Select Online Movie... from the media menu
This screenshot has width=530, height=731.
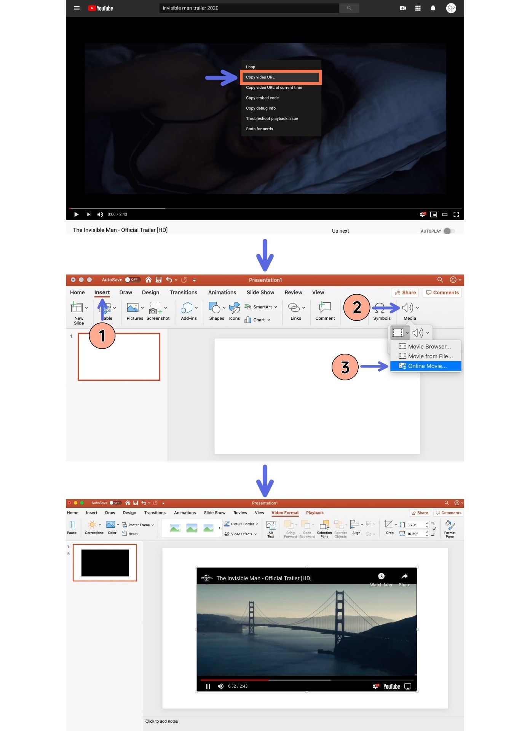[427, 366]
